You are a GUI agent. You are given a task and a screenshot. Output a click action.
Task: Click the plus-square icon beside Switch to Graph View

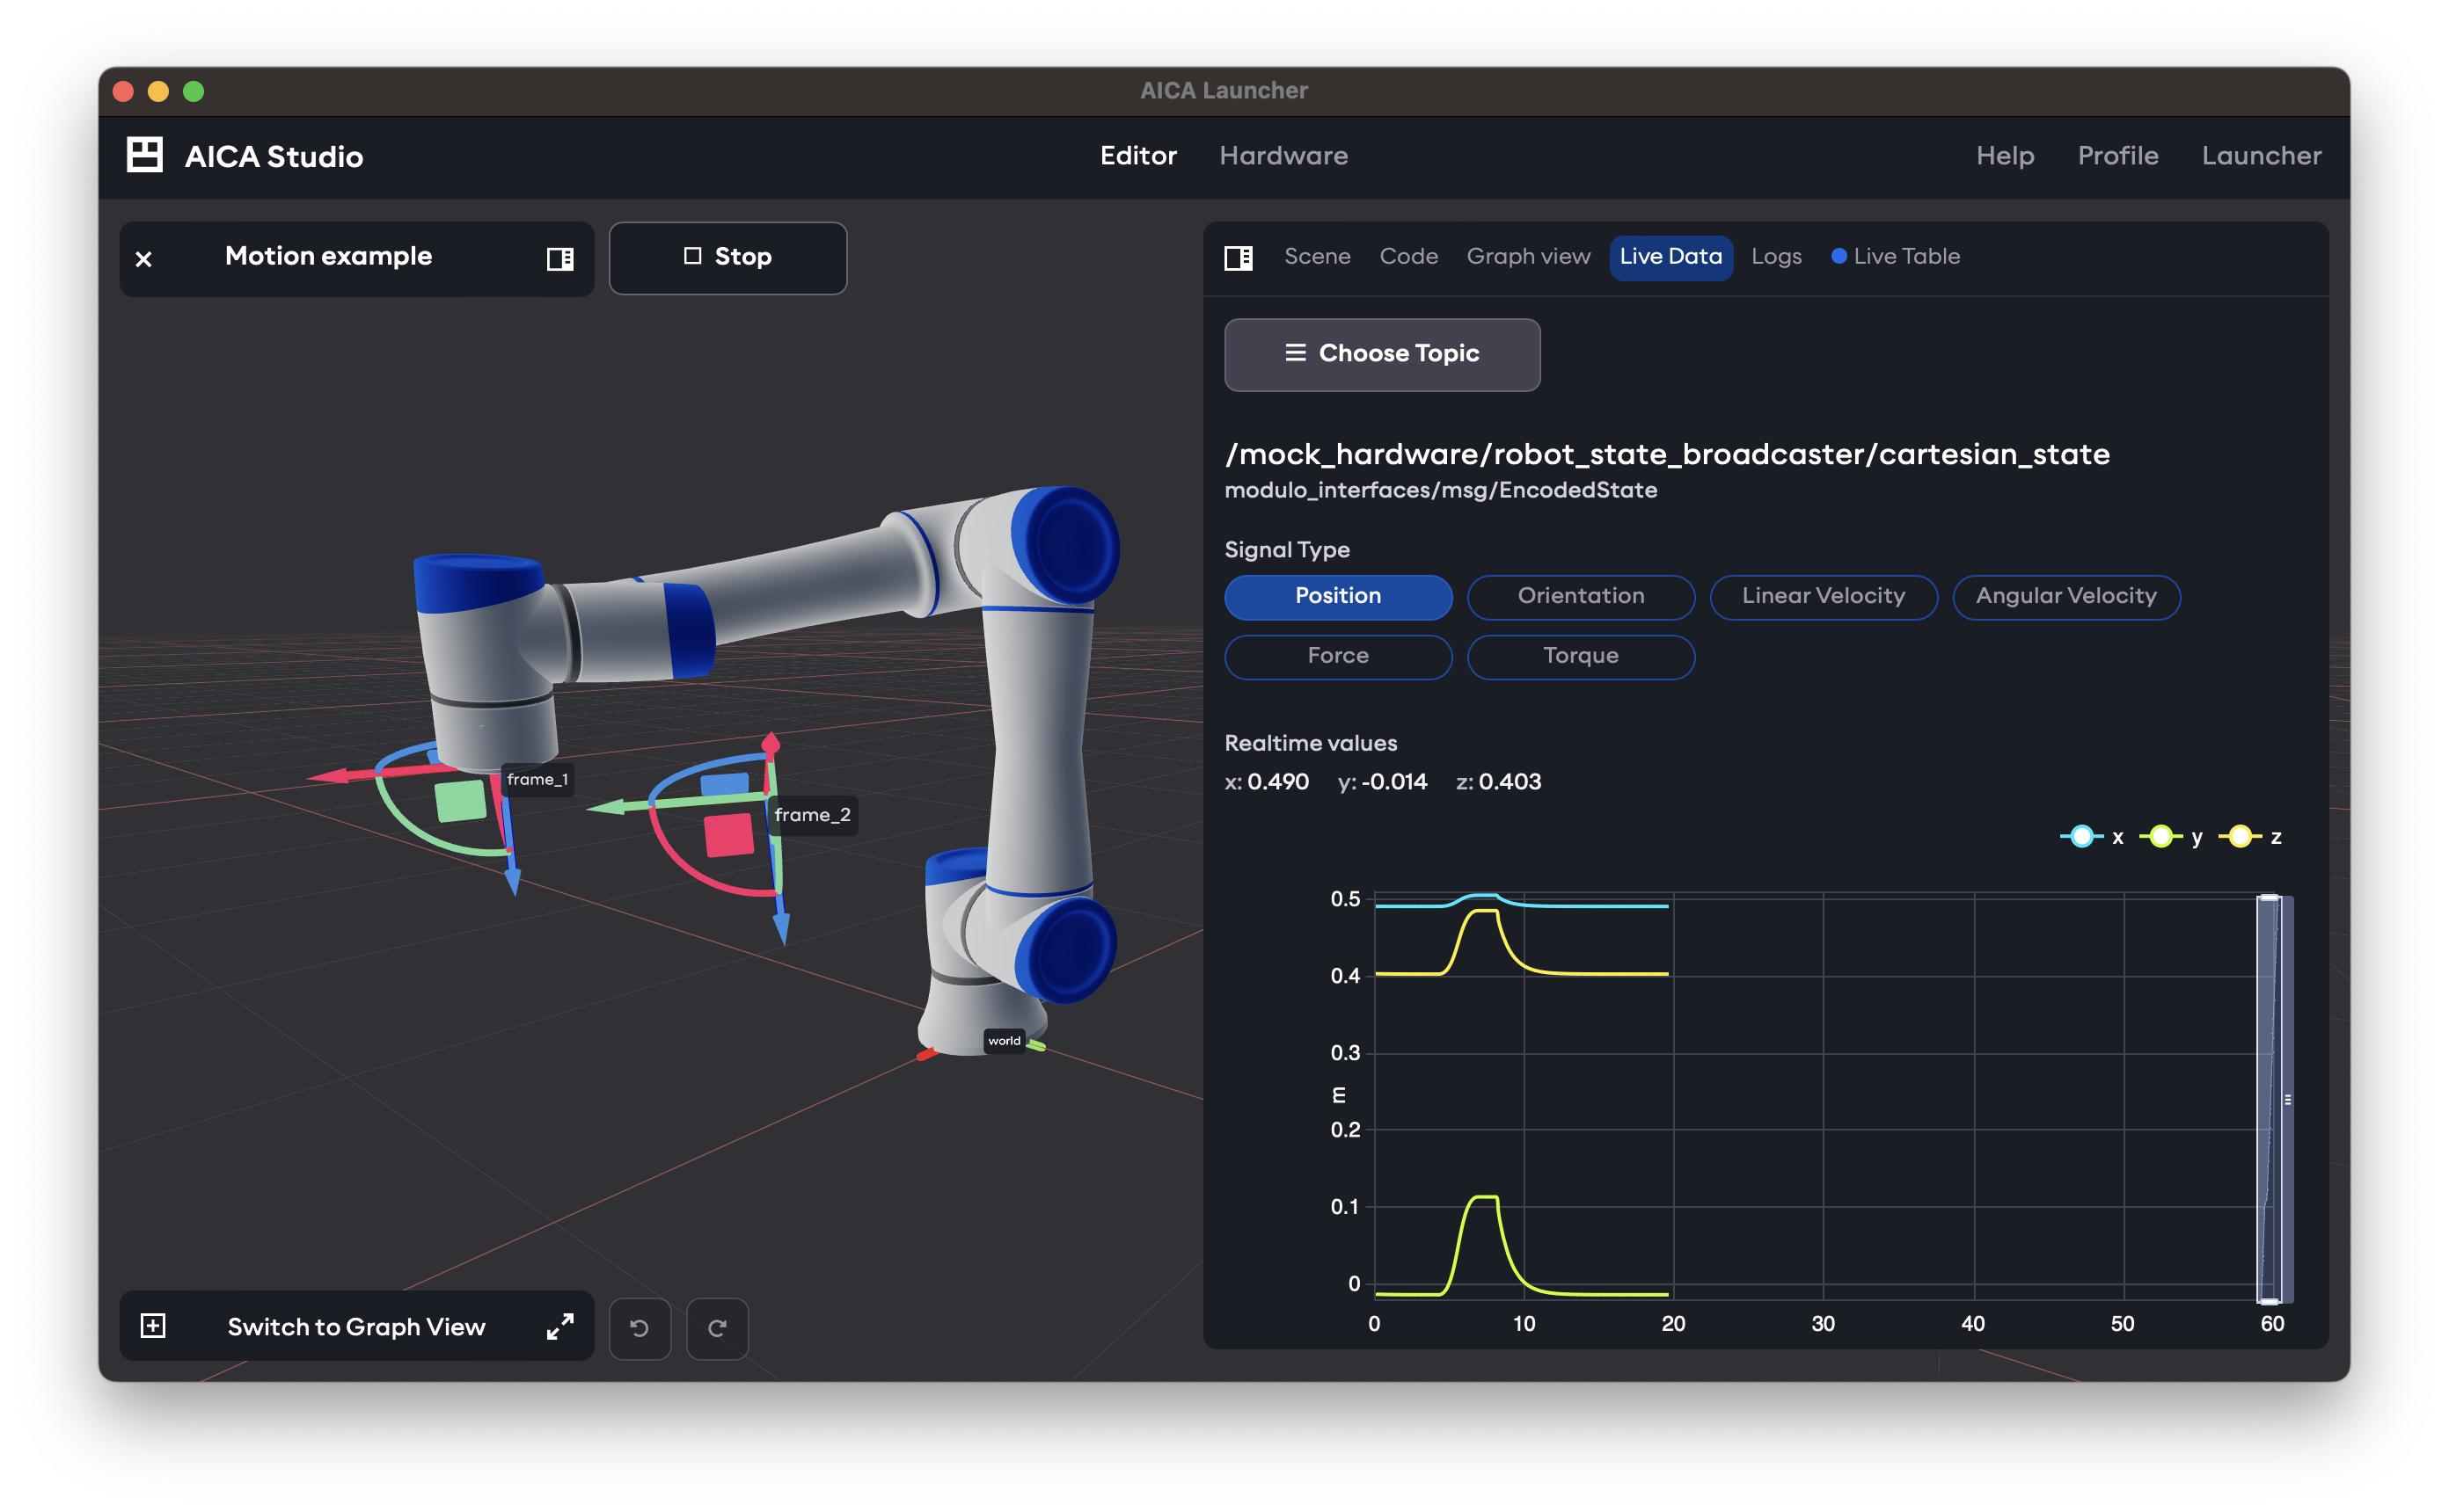(x=153, y=1326)
